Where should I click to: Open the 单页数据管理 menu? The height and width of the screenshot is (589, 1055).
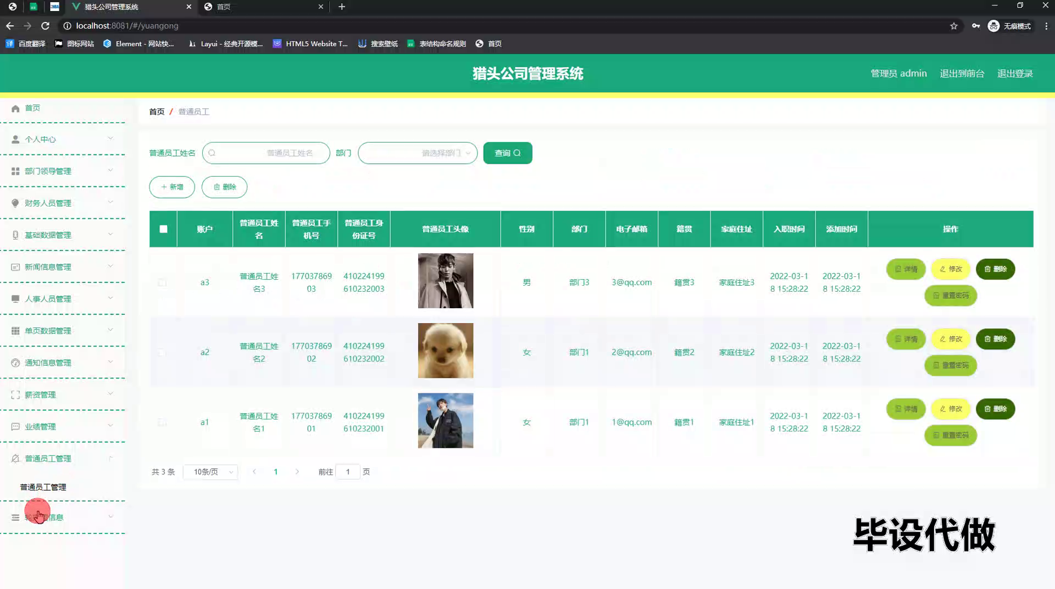[x=63, y=331]
